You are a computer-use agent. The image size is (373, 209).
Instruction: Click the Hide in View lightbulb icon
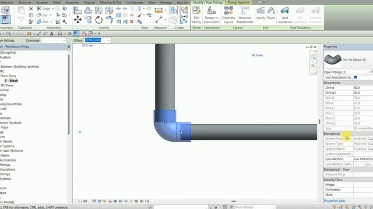[139, 9]
